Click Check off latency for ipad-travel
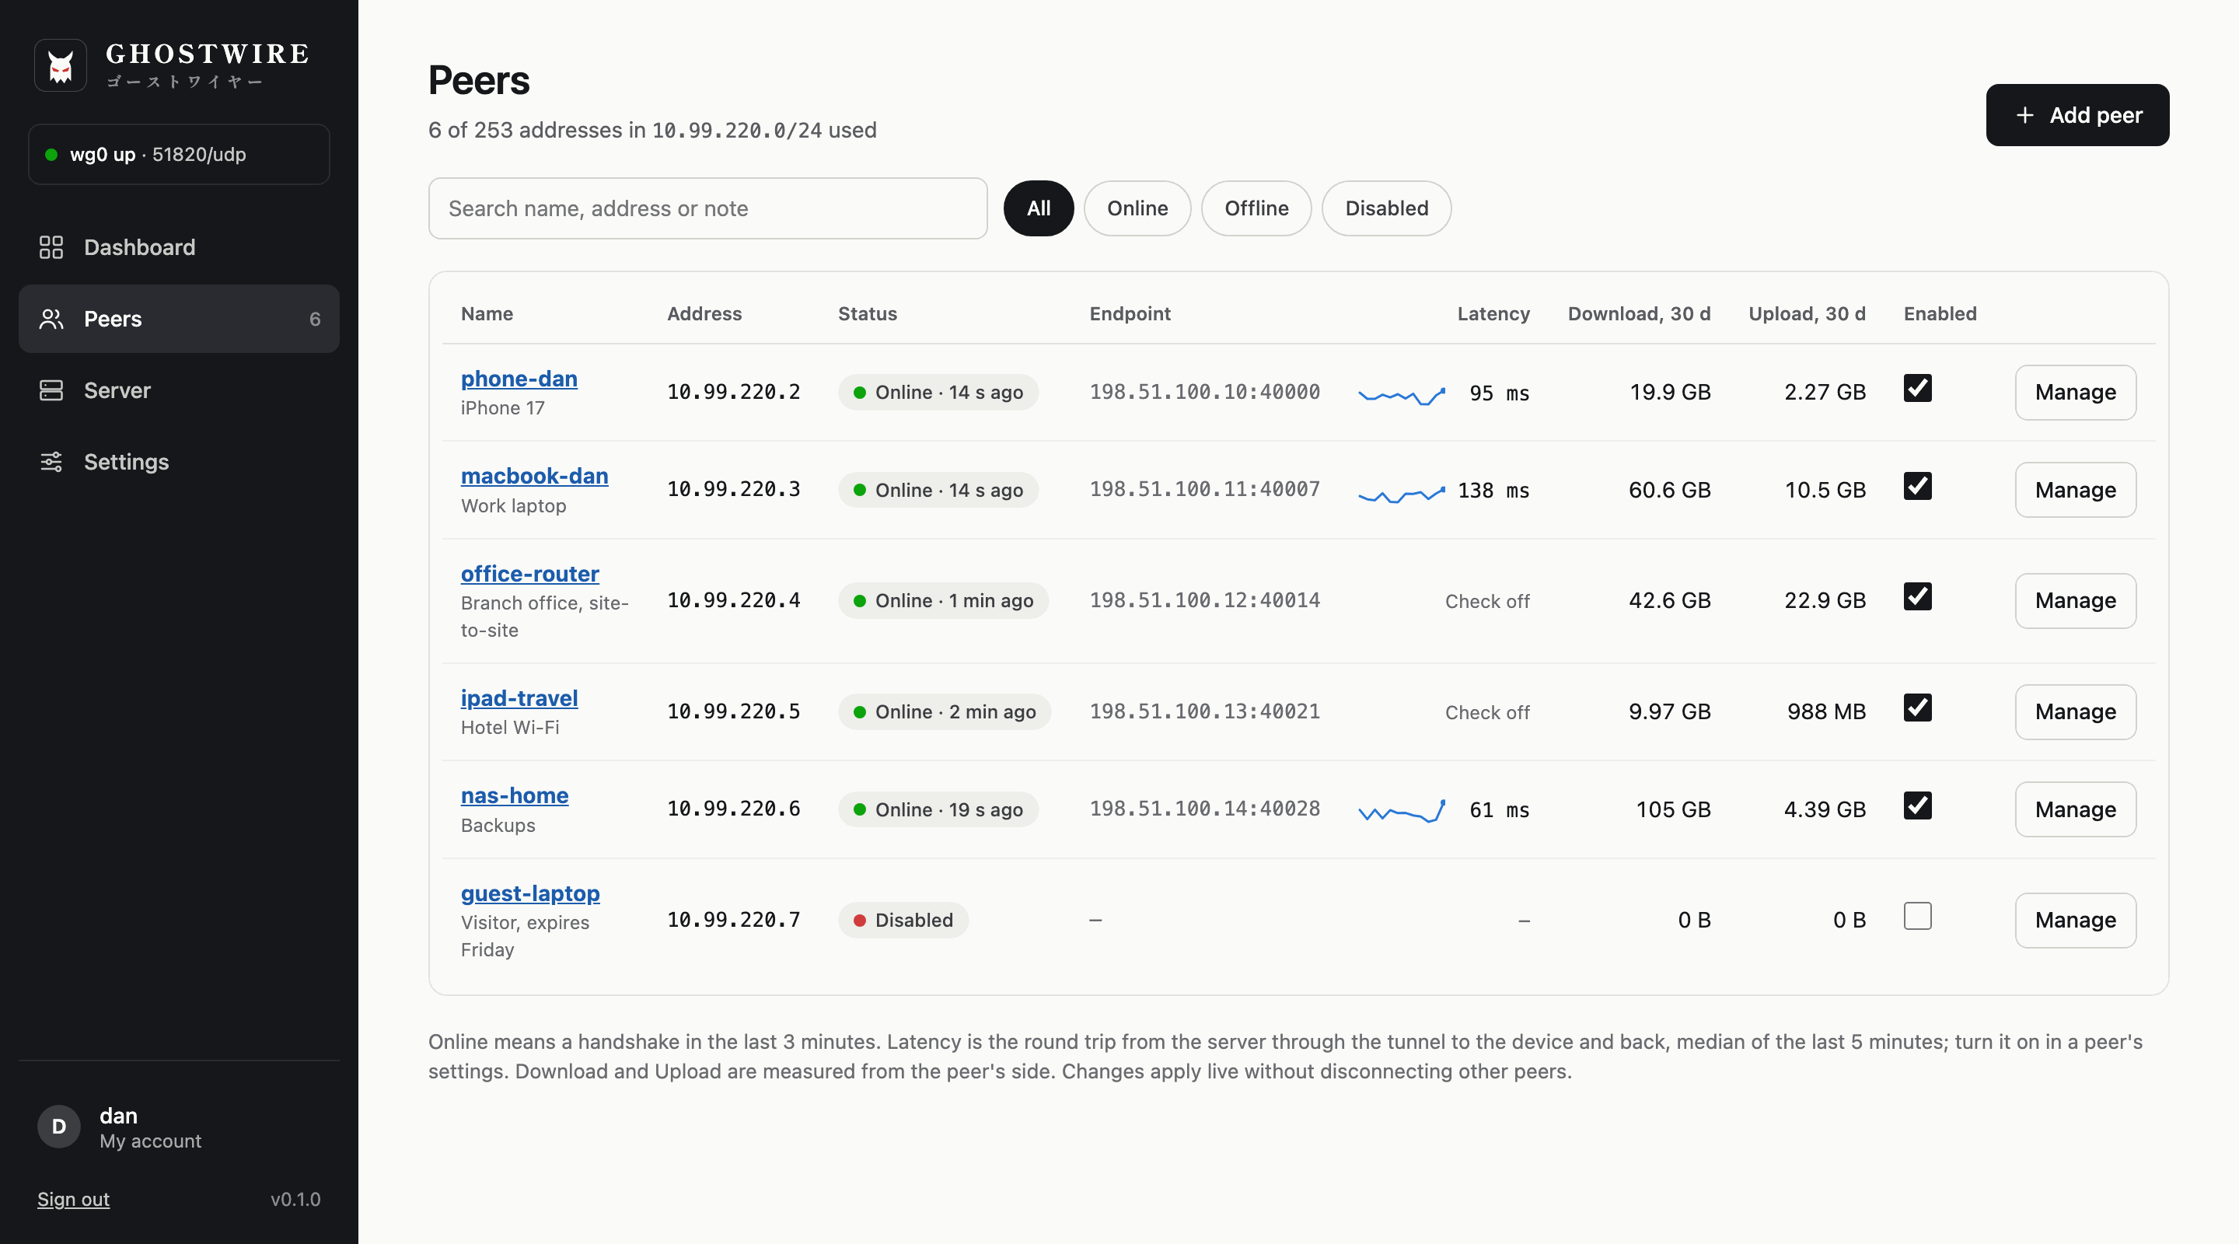This screenshot has width=2239, height=1244. pos(1487,713)
